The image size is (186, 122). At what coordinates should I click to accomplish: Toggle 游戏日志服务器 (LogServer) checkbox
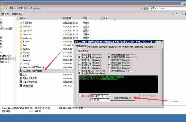109,57
